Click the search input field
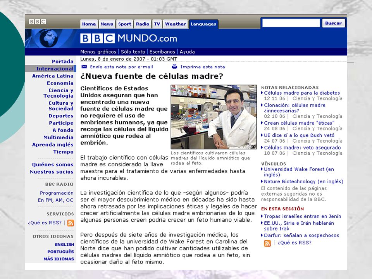372x279 pixels. 291,23
